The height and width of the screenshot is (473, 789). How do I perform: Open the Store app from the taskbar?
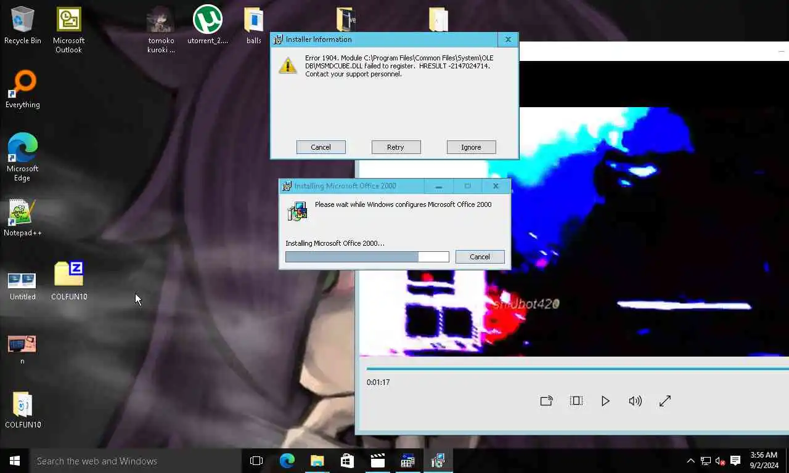[x=347, y=461]
